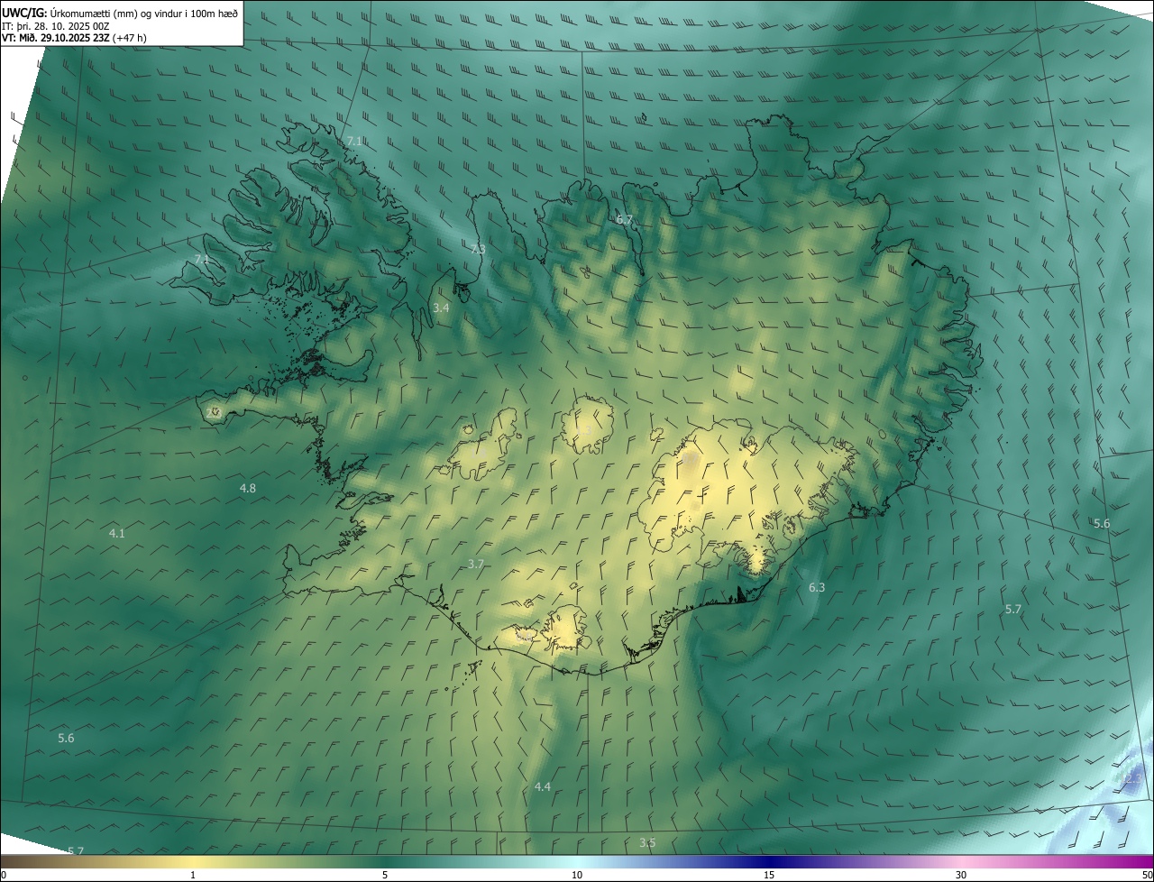Click the title 'UWC/IG: Úrkomumætti (mm) og vindur í 100m hæð'
The height and width of the screenshot is (882, 1154).
[x=120, y=14]
